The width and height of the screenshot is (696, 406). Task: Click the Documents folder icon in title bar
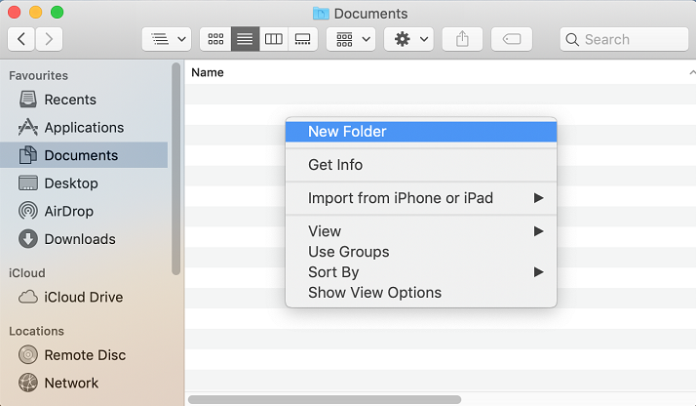point(321,14)
